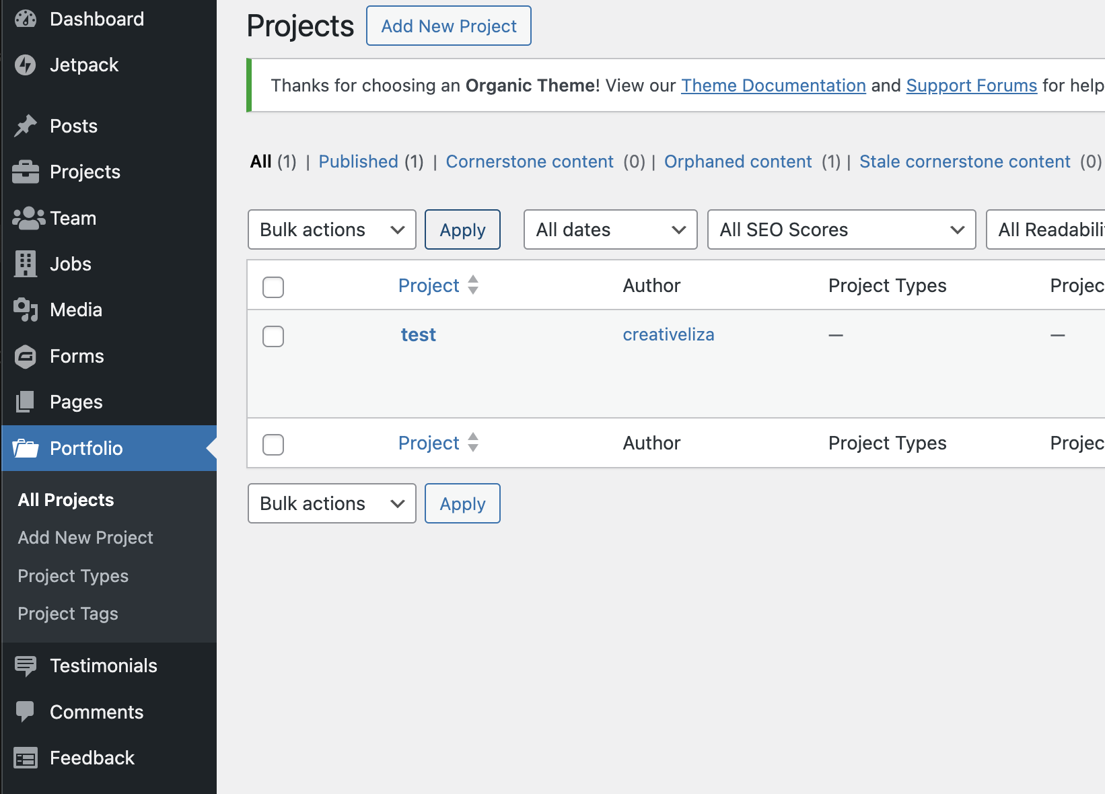1105x794 pixels.
Task: Open the bottom Bulk actions dropdown
Action: 332,503
